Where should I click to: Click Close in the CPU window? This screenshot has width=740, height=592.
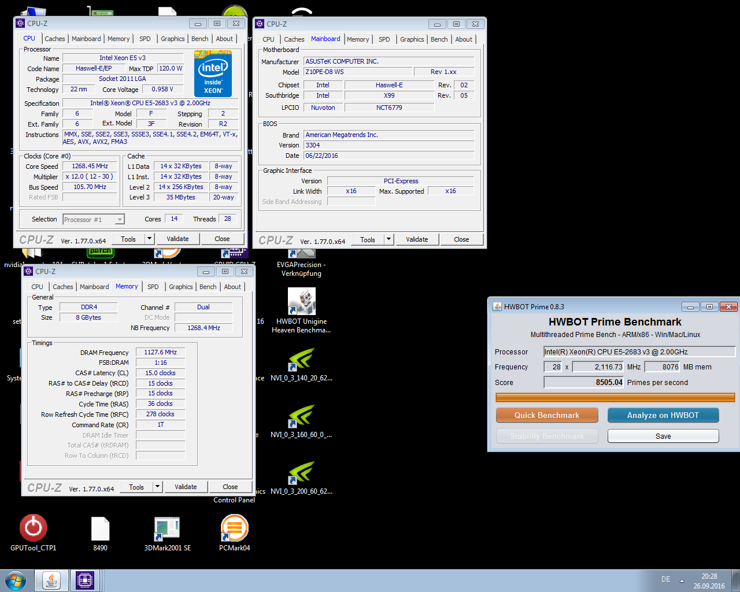click(222, 239)
